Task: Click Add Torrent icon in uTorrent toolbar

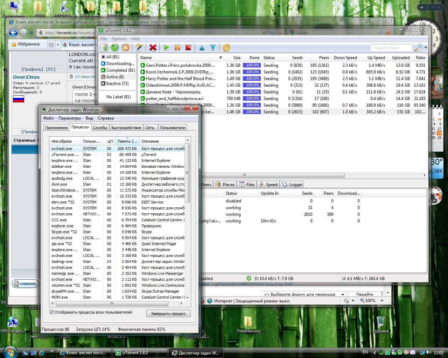Action: click(104, 48)
